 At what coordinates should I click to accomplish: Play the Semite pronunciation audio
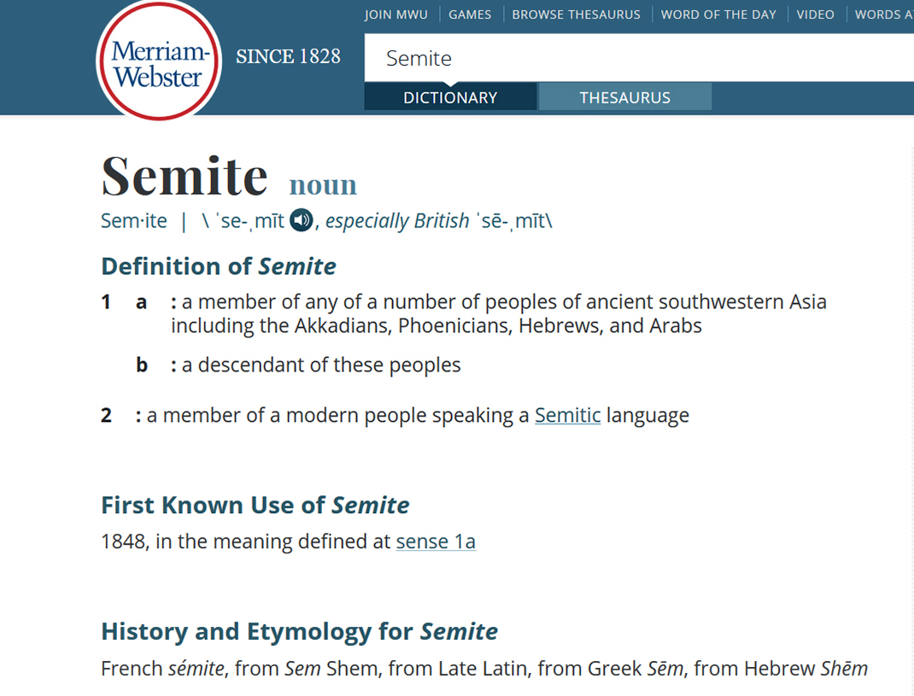click(302, 220)
